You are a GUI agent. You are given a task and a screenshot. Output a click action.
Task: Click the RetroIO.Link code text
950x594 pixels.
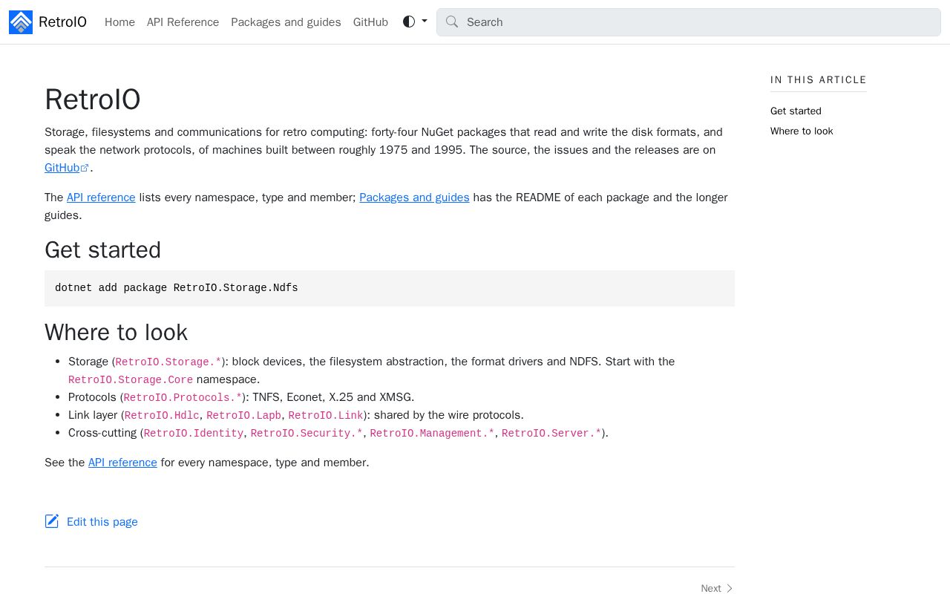pos(326,416)
